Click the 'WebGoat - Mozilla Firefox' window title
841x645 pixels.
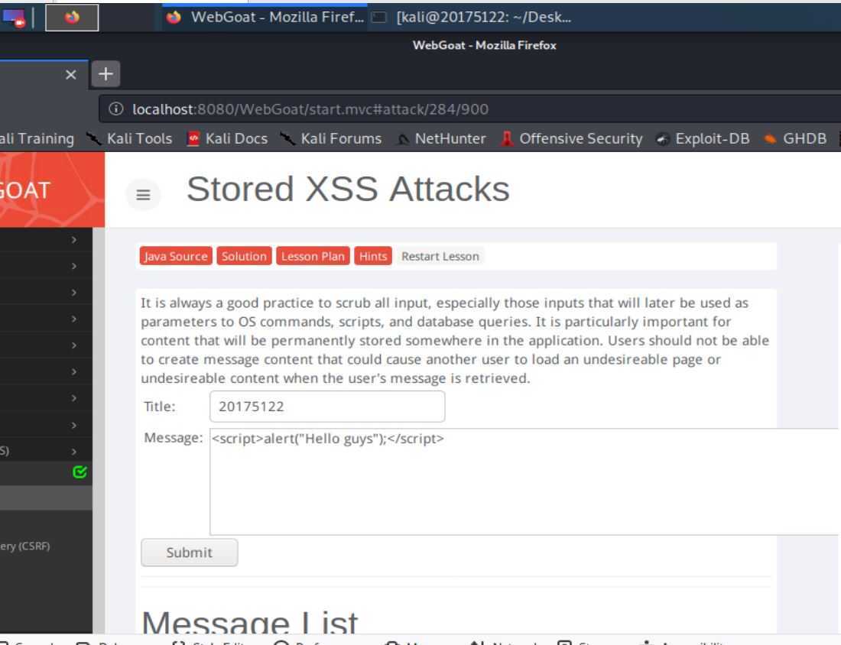coord(484,45)
